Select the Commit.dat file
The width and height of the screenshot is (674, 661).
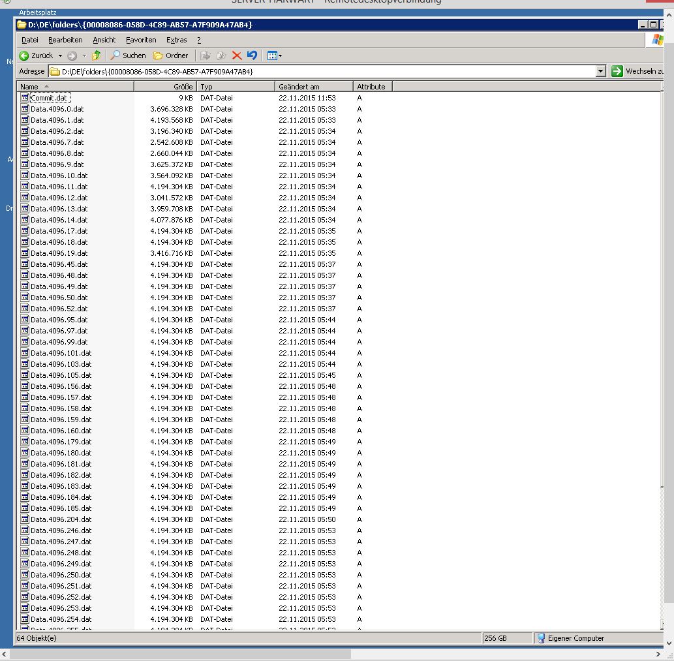point(48,98)
